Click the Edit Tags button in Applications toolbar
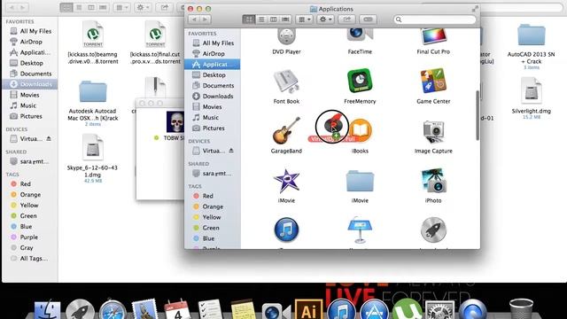This screenshot has width=567, height=319. pyautogui.click(x=369, y=19)
